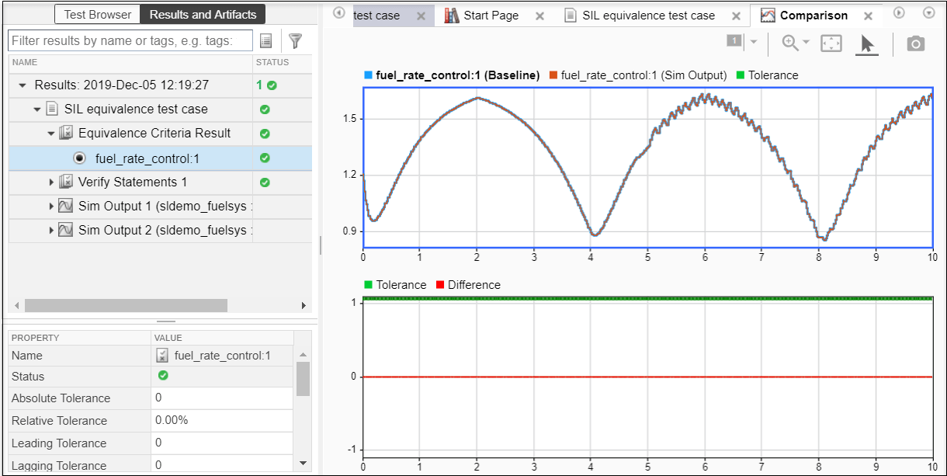Switch to the Test Browser tab

click(x=99, y=15)
